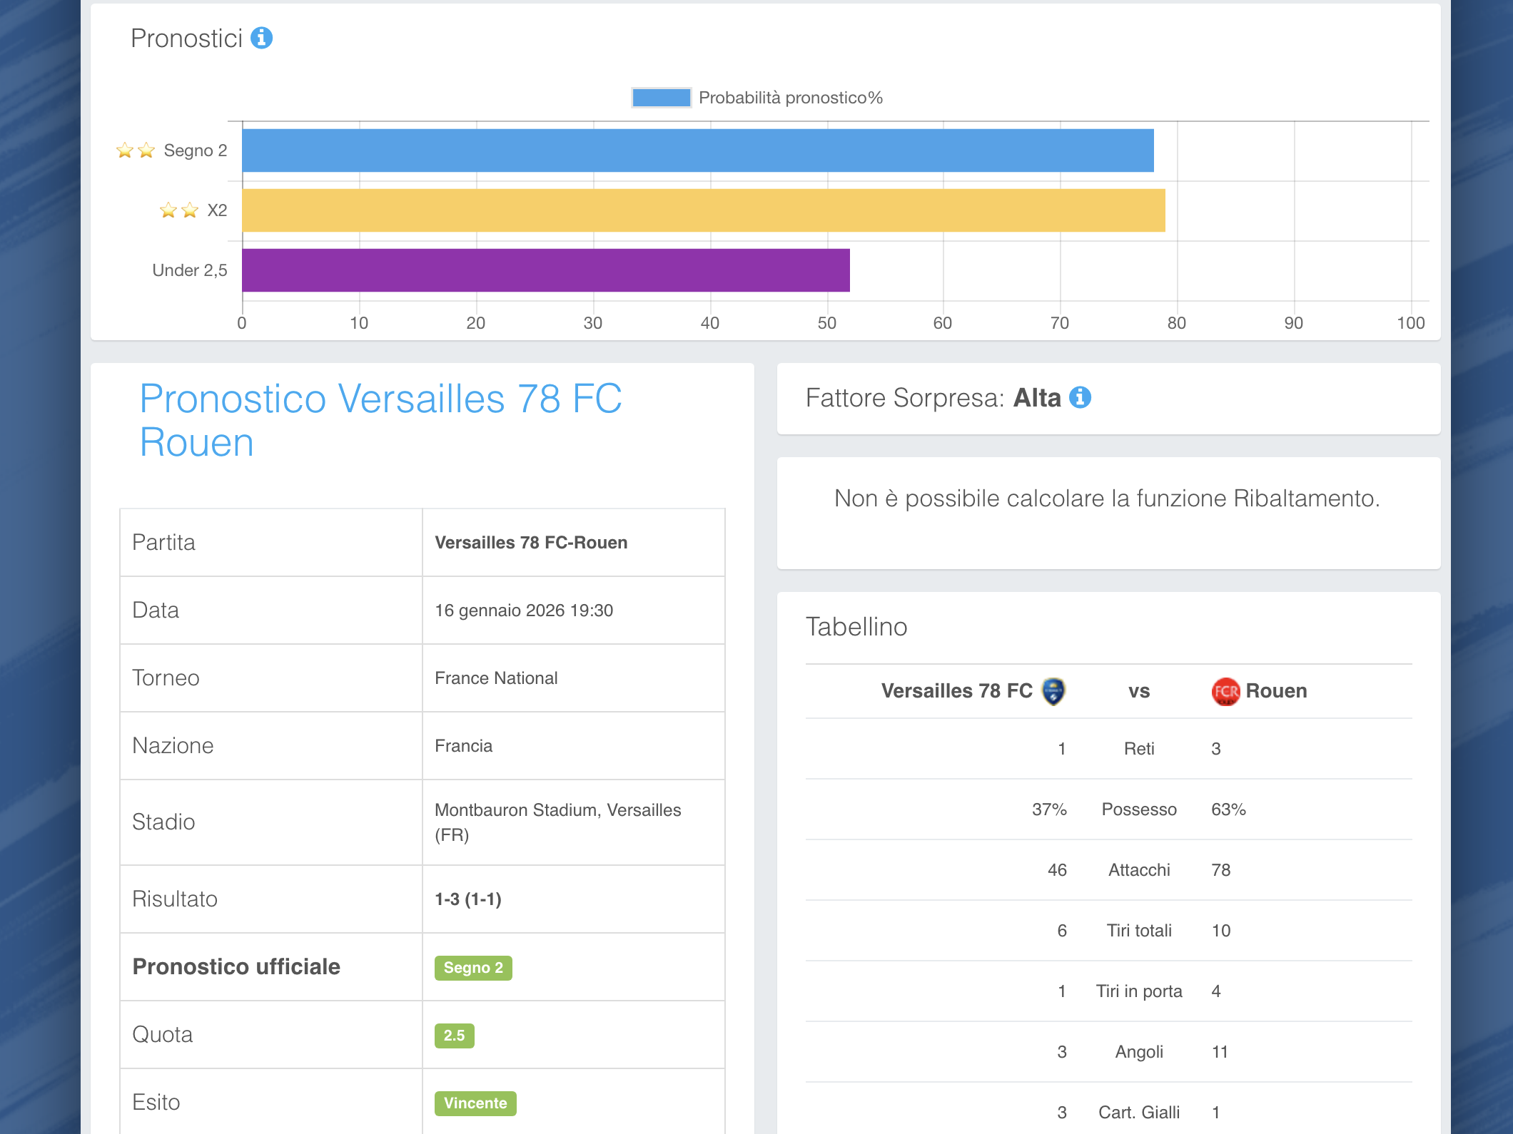This screenshot has height=1134, width=1513.
Task: Click Versailles 78 FC name in Tabellino
Action: pyautogui.click(x=956, y=691)
